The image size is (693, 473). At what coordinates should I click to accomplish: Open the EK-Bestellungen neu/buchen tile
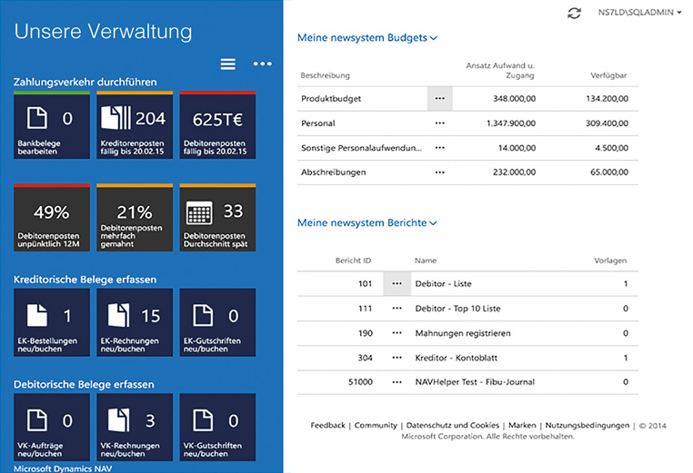tap(52, 321)
